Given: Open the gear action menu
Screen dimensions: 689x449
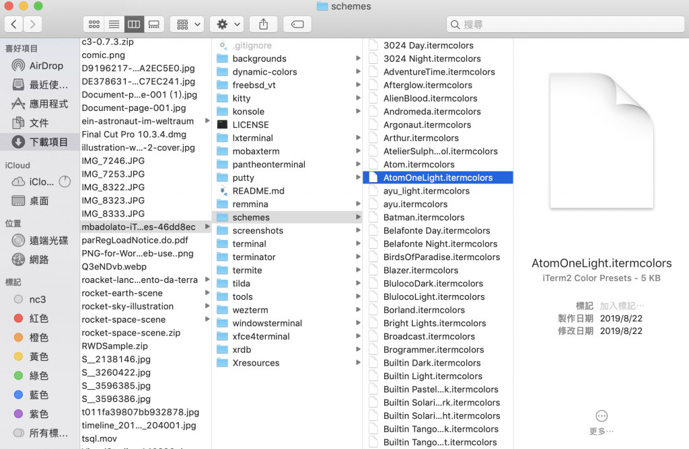Looking at the screenshot, I should tap(227, 24).
